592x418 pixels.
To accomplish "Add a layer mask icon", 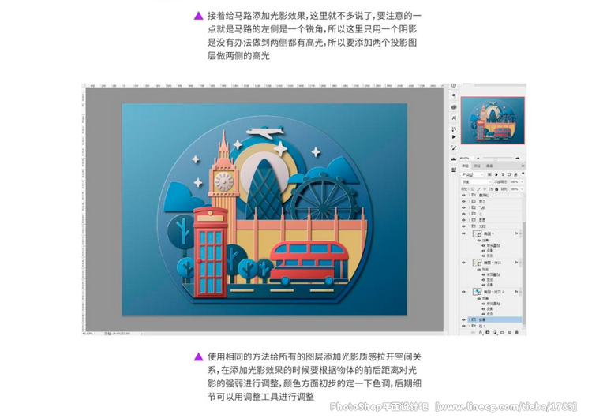I will point(488,332).
